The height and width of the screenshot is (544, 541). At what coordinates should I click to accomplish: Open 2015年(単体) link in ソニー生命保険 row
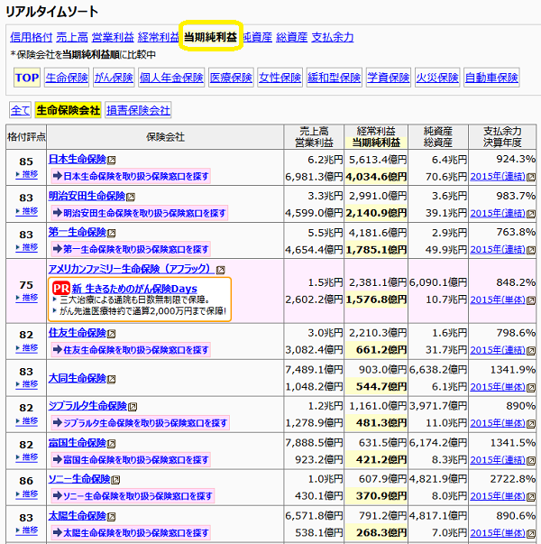498,496
